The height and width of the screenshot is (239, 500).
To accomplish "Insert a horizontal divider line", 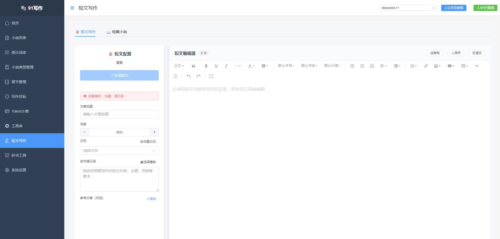I will coord(176,76).
